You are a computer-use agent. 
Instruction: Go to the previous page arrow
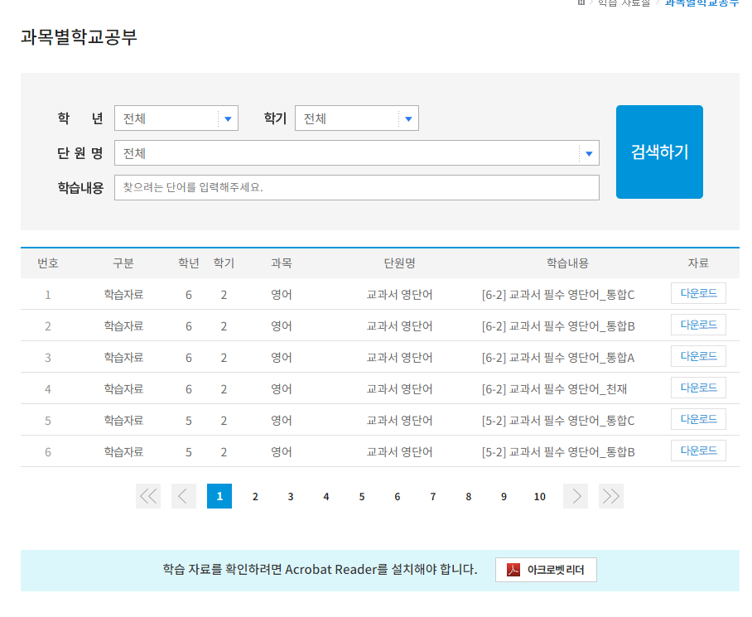pyautogui.click(x=184, y=496)
